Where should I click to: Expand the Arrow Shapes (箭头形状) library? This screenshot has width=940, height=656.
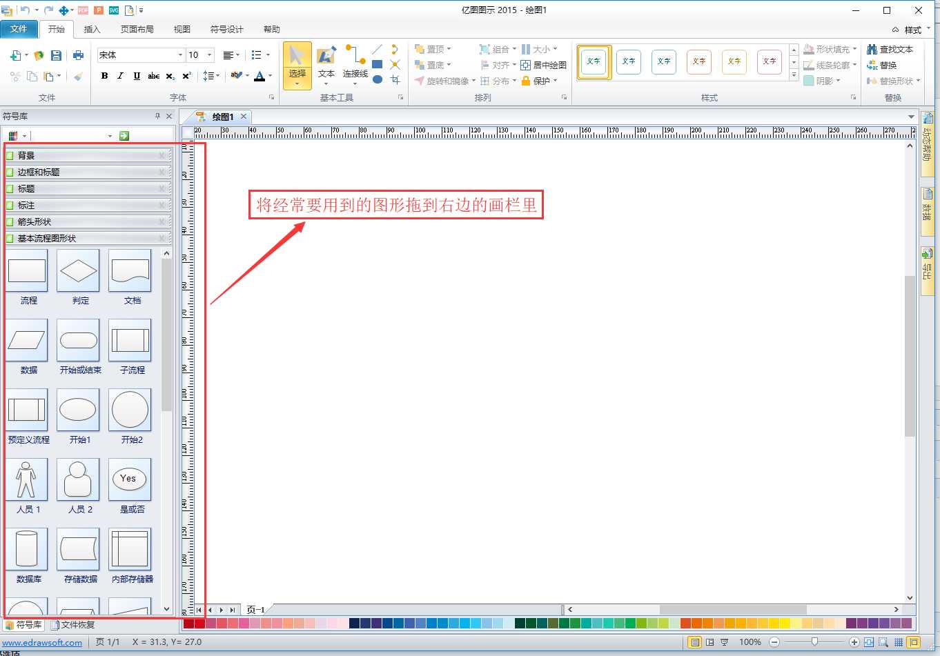click(x=88, y=221)
